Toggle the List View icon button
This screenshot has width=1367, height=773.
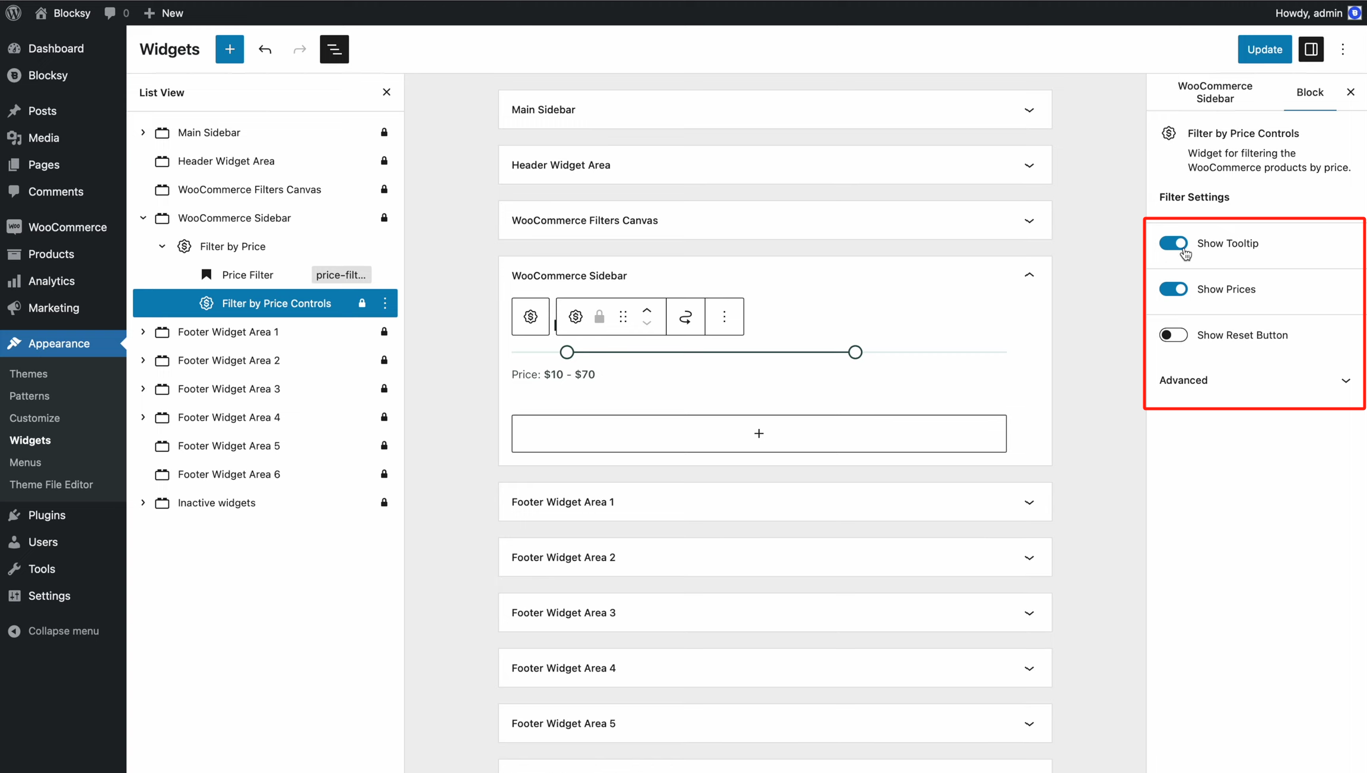point(334,49)
